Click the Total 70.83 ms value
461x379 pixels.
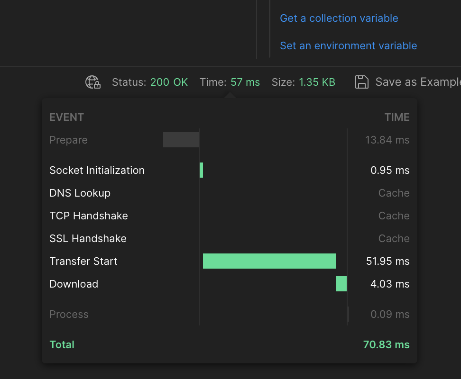pos(387,344)
